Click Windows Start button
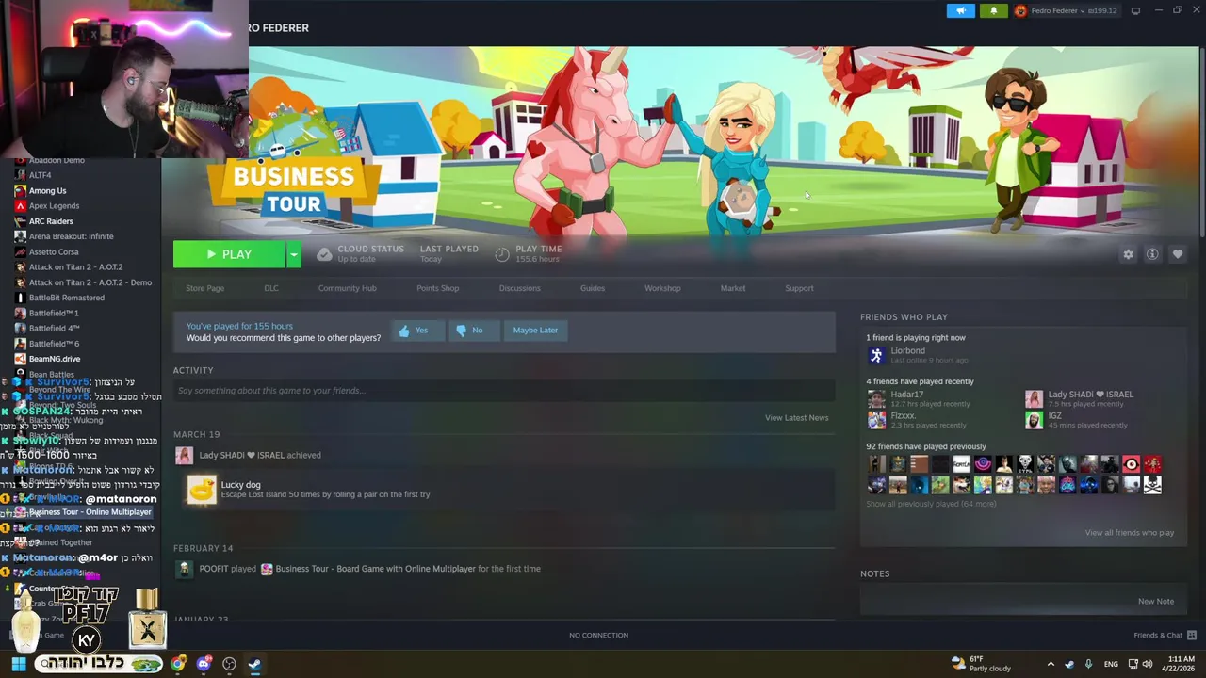Screen dimensions: 1206x678 coord(18,664)
